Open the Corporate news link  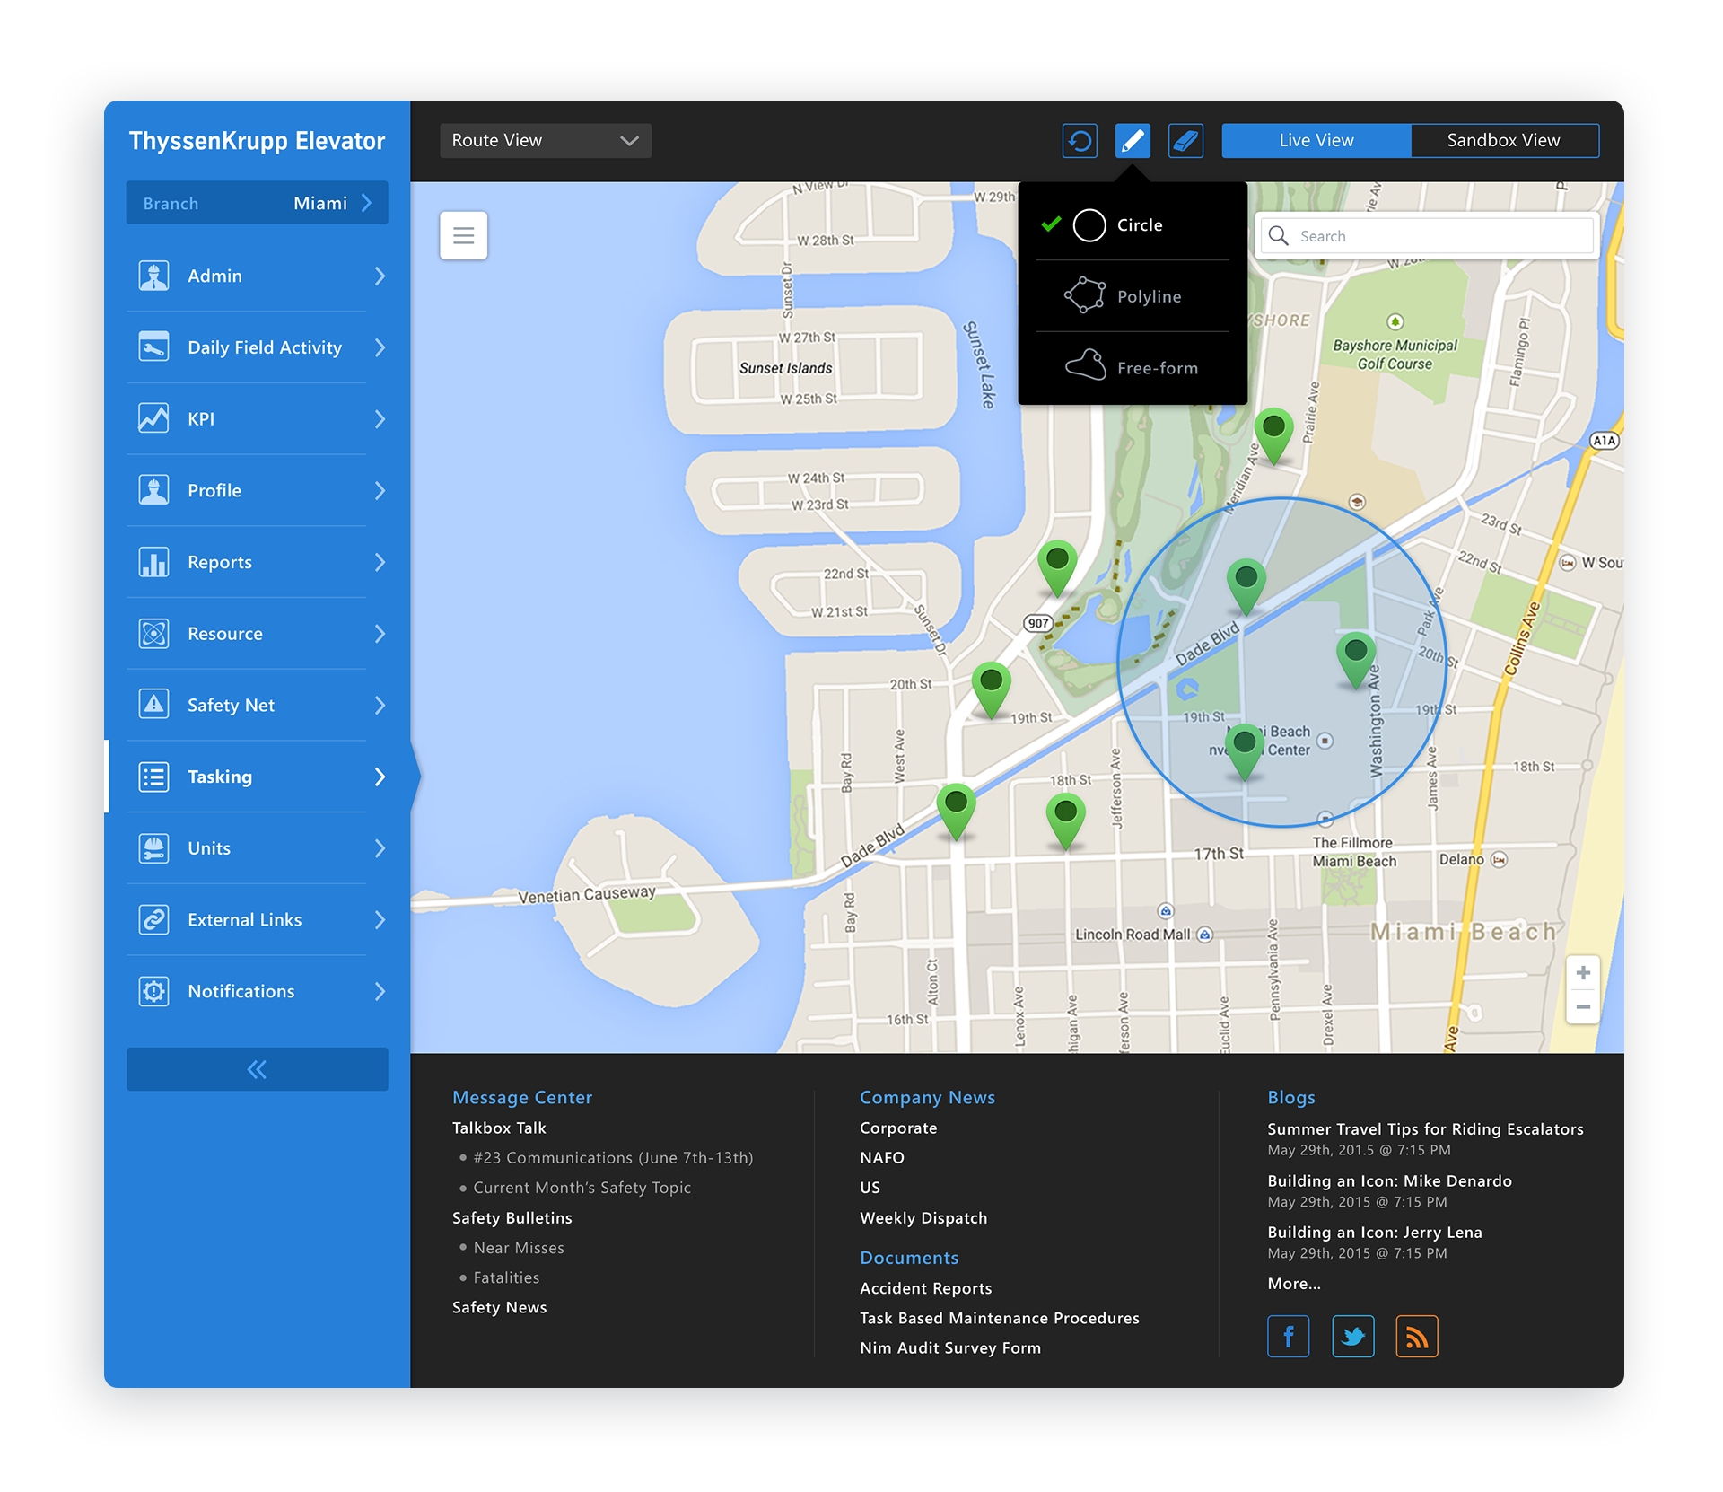[x=898, y=1128]
